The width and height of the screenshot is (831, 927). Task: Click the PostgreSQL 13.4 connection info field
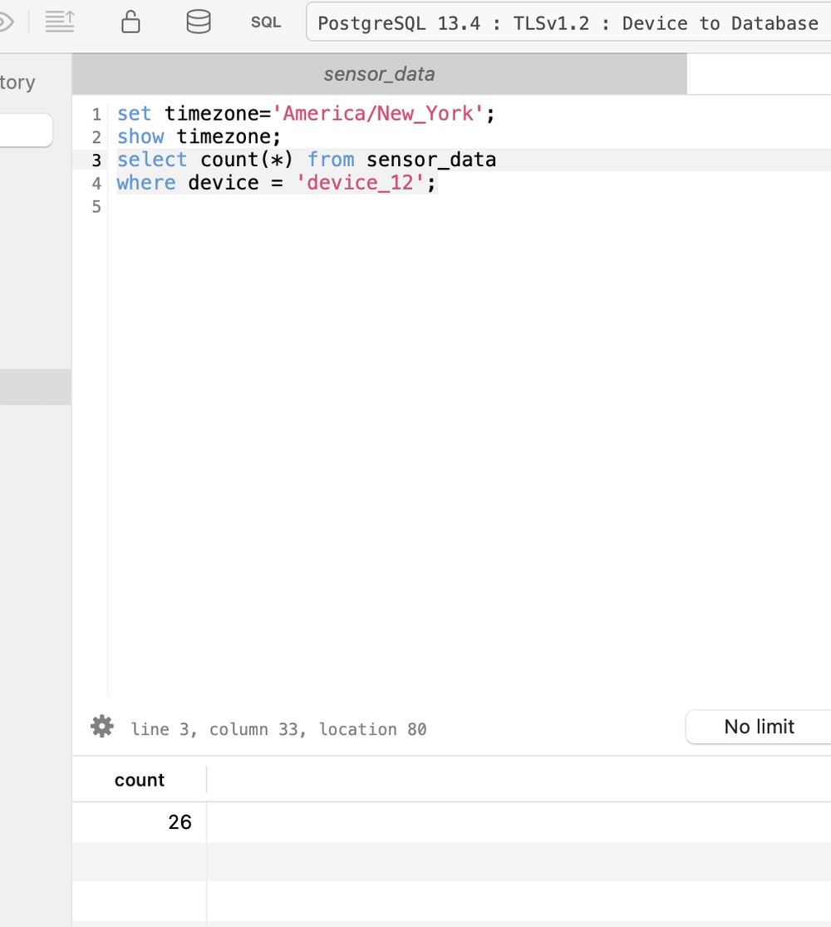[x=568, y=22]
